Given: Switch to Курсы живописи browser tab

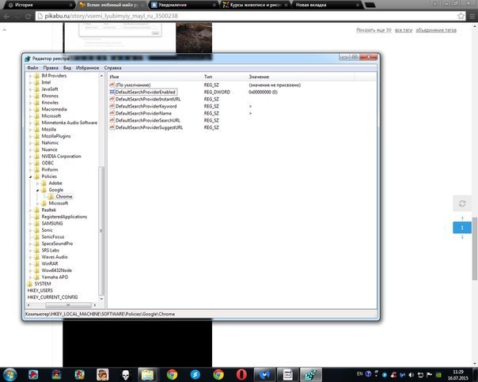Looking at the screenshot, I should [x=256, y=5].
